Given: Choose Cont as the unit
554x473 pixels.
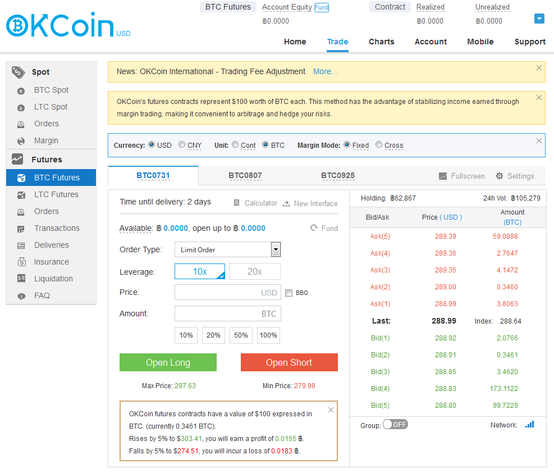Looking at the screenshot, I should click(235, 144).
